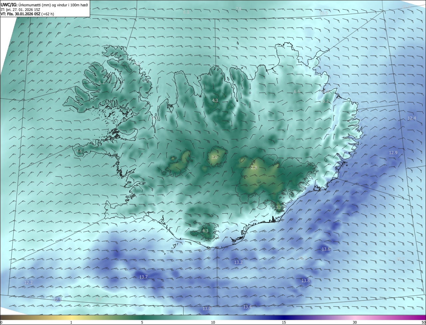The width and height of the screenshot is (426, 325).
Task: Click the 13.7 value over the southwestern sea
Action: point(143,277)
